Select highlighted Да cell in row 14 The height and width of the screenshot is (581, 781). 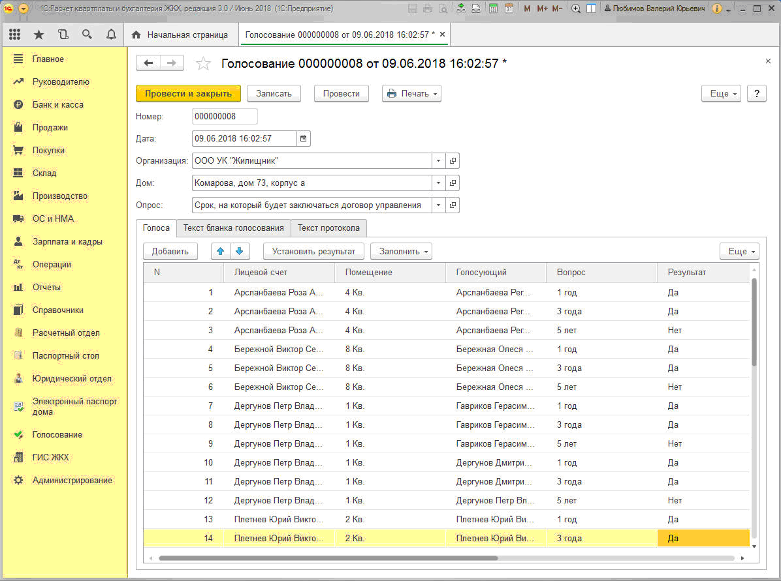[703, 538]
